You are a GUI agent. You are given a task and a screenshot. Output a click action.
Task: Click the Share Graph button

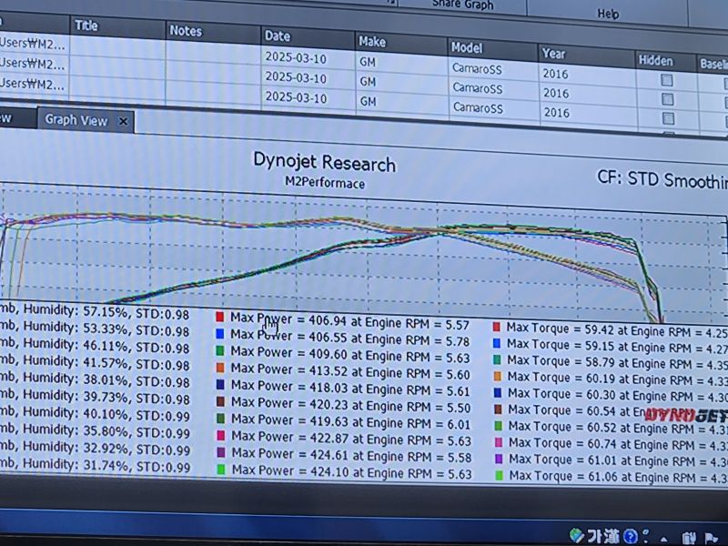click(462, 5)
